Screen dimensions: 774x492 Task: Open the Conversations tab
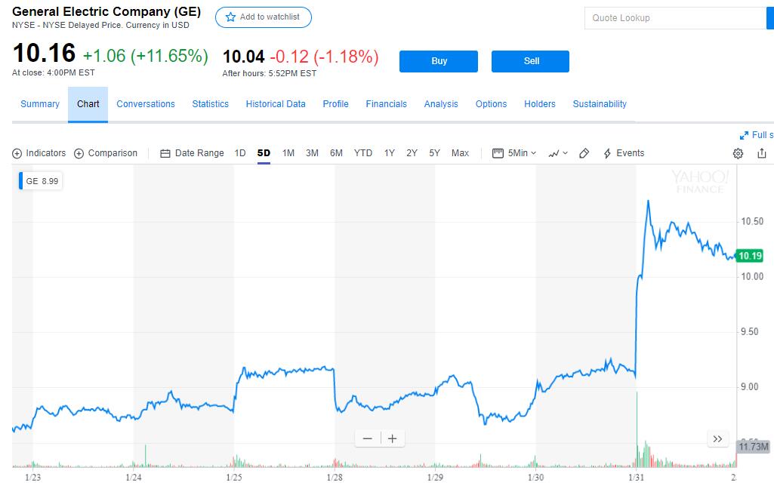coord(146,104)
